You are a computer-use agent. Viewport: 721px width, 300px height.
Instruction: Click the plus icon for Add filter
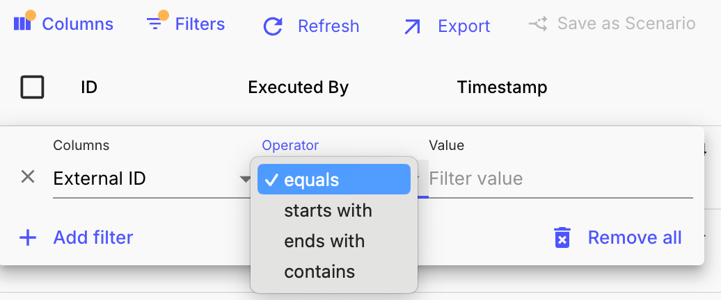click(28, 238)
